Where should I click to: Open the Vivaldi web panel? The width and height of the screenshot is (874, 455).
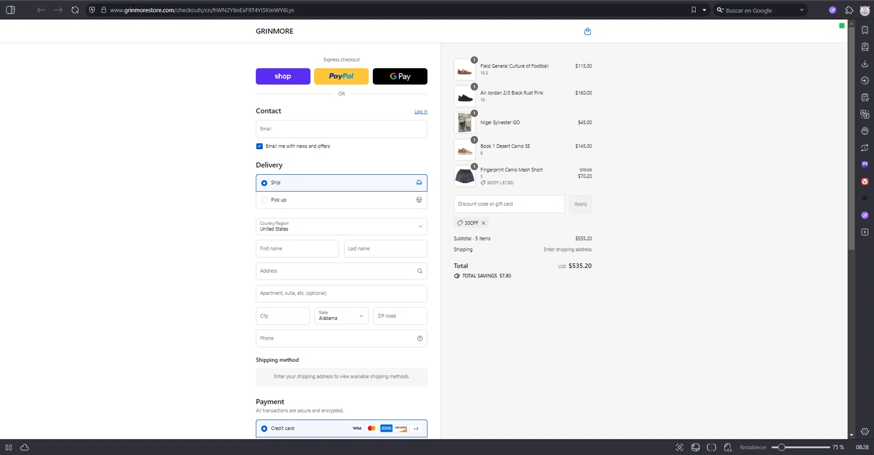[865, 182]
